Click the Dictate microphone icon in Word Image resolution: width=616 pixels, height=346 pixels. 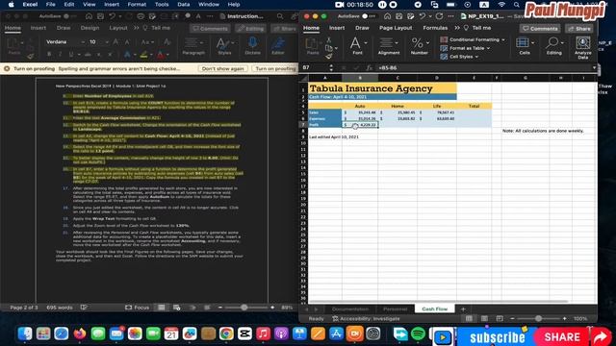click(x=252, y=46)
